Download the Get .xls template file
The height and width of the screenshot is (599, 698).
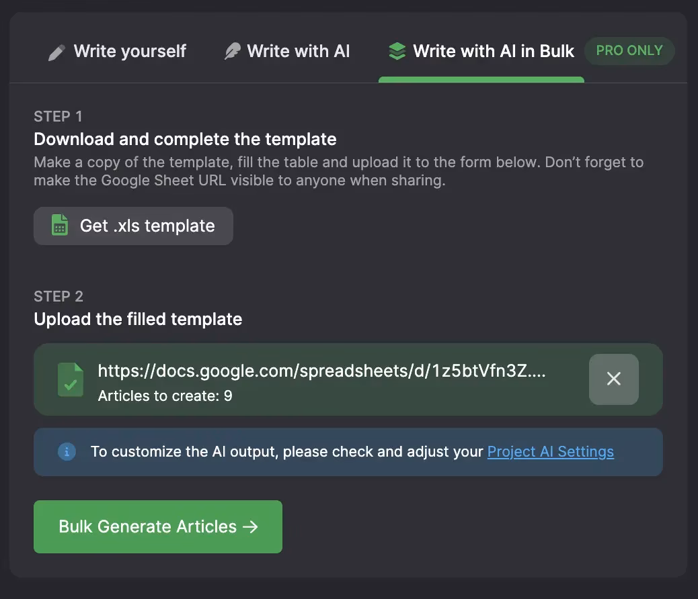point(147,226)
